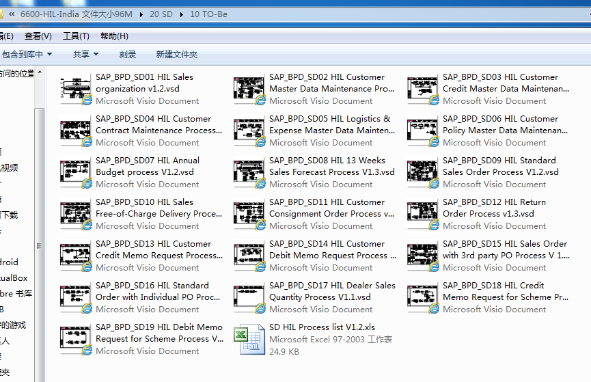Click file name SAP_BPD_SD01 HIL Sales organization v1.2.vsd
Screen dimensions: 591x382
click(x=144, y=83)
